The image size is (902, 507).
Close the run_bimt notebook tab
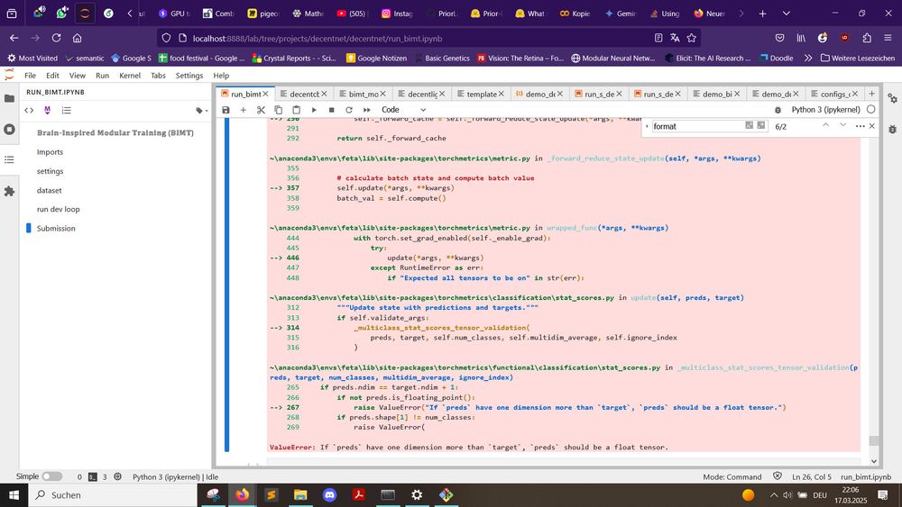(x=265, y=94)
